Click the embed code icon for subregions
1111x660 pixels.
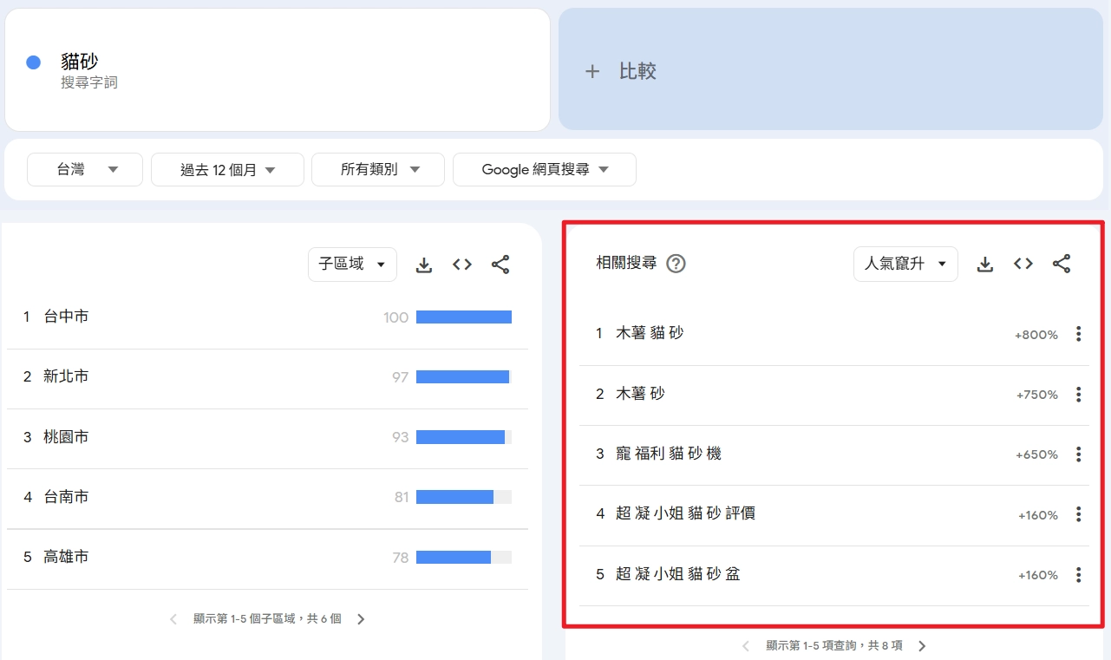[x=461, y=265]
